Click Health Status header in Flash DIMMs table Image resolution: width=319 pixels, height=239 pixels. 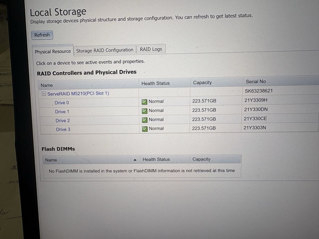[156, 159]
